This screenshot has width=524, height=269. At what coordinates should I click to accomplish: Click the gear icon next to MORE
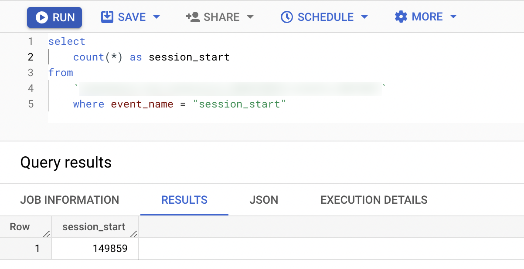(401, 17)
